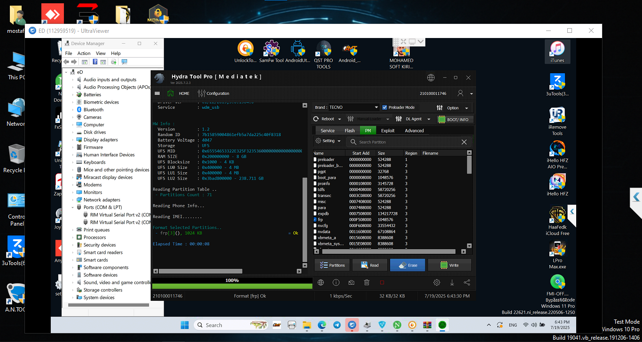Click Windows Start button on remote taskbar
The height and width of the screenshot is (342, 642).
click(184, 325)
